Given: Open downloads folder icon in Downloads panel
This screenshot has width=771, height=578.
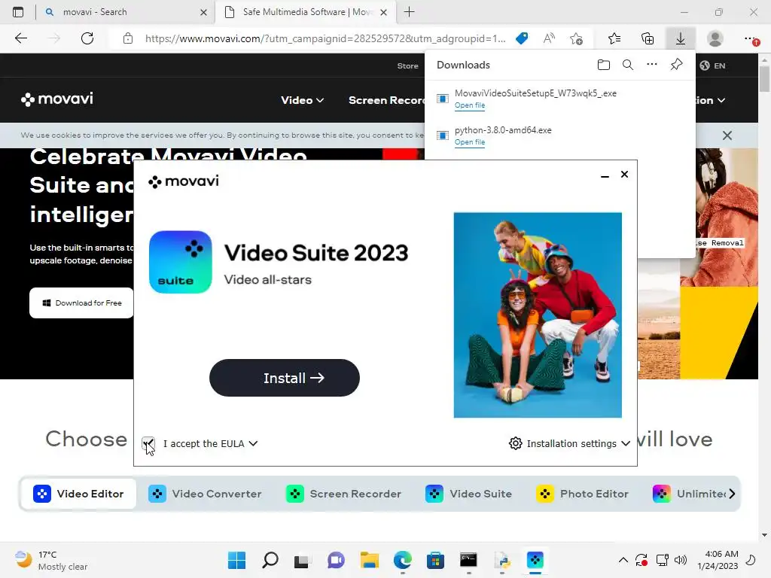Looking at the screenshot, I should (x=604, y=65).
